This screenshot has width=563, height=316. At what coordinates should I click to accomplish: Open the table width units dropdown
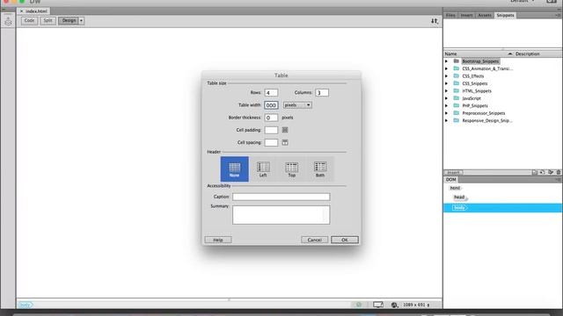point(297,105)
